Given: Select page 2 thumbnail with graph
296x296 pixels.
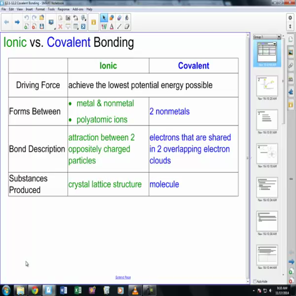Looking at the screenshot, I should [267, 86].
